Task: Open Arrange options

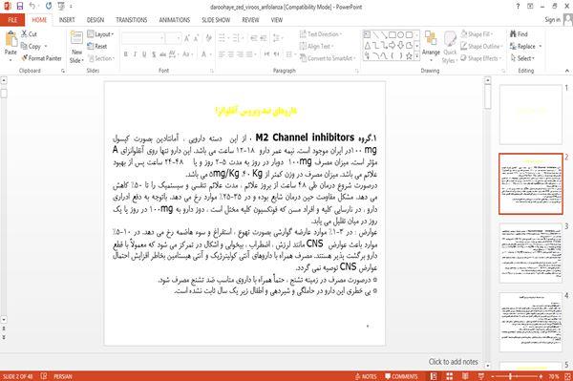Action: (x=431, y=47)
